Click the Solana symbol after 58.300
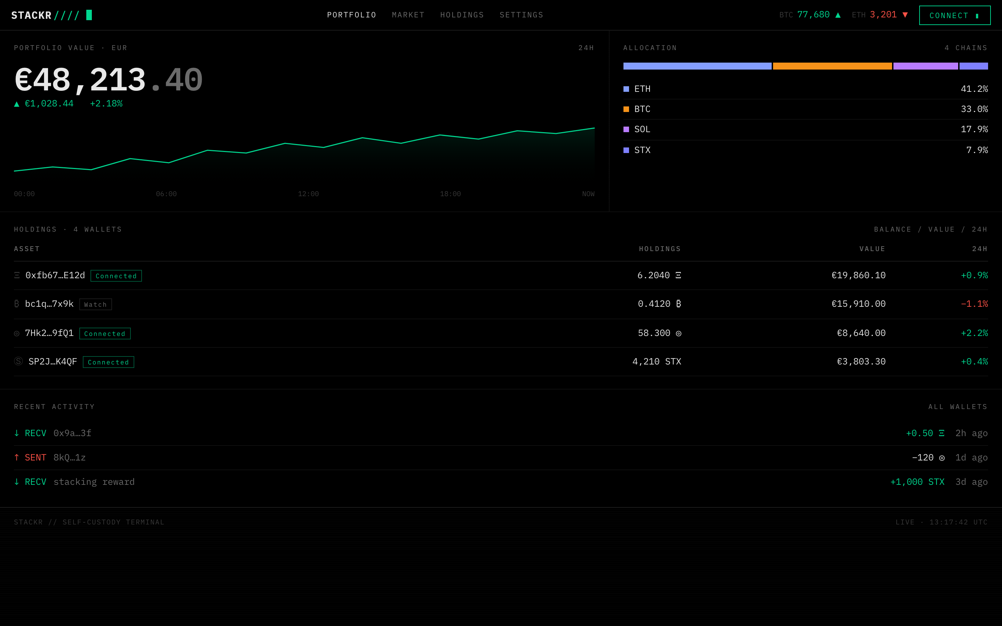The width and height of the screenshot is (1002, 626). tap(679, 333)
